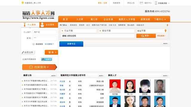191x107 pixels.
Task: Open announcement 关于2016年度第二批次失业保
Action: click(36, 102)
